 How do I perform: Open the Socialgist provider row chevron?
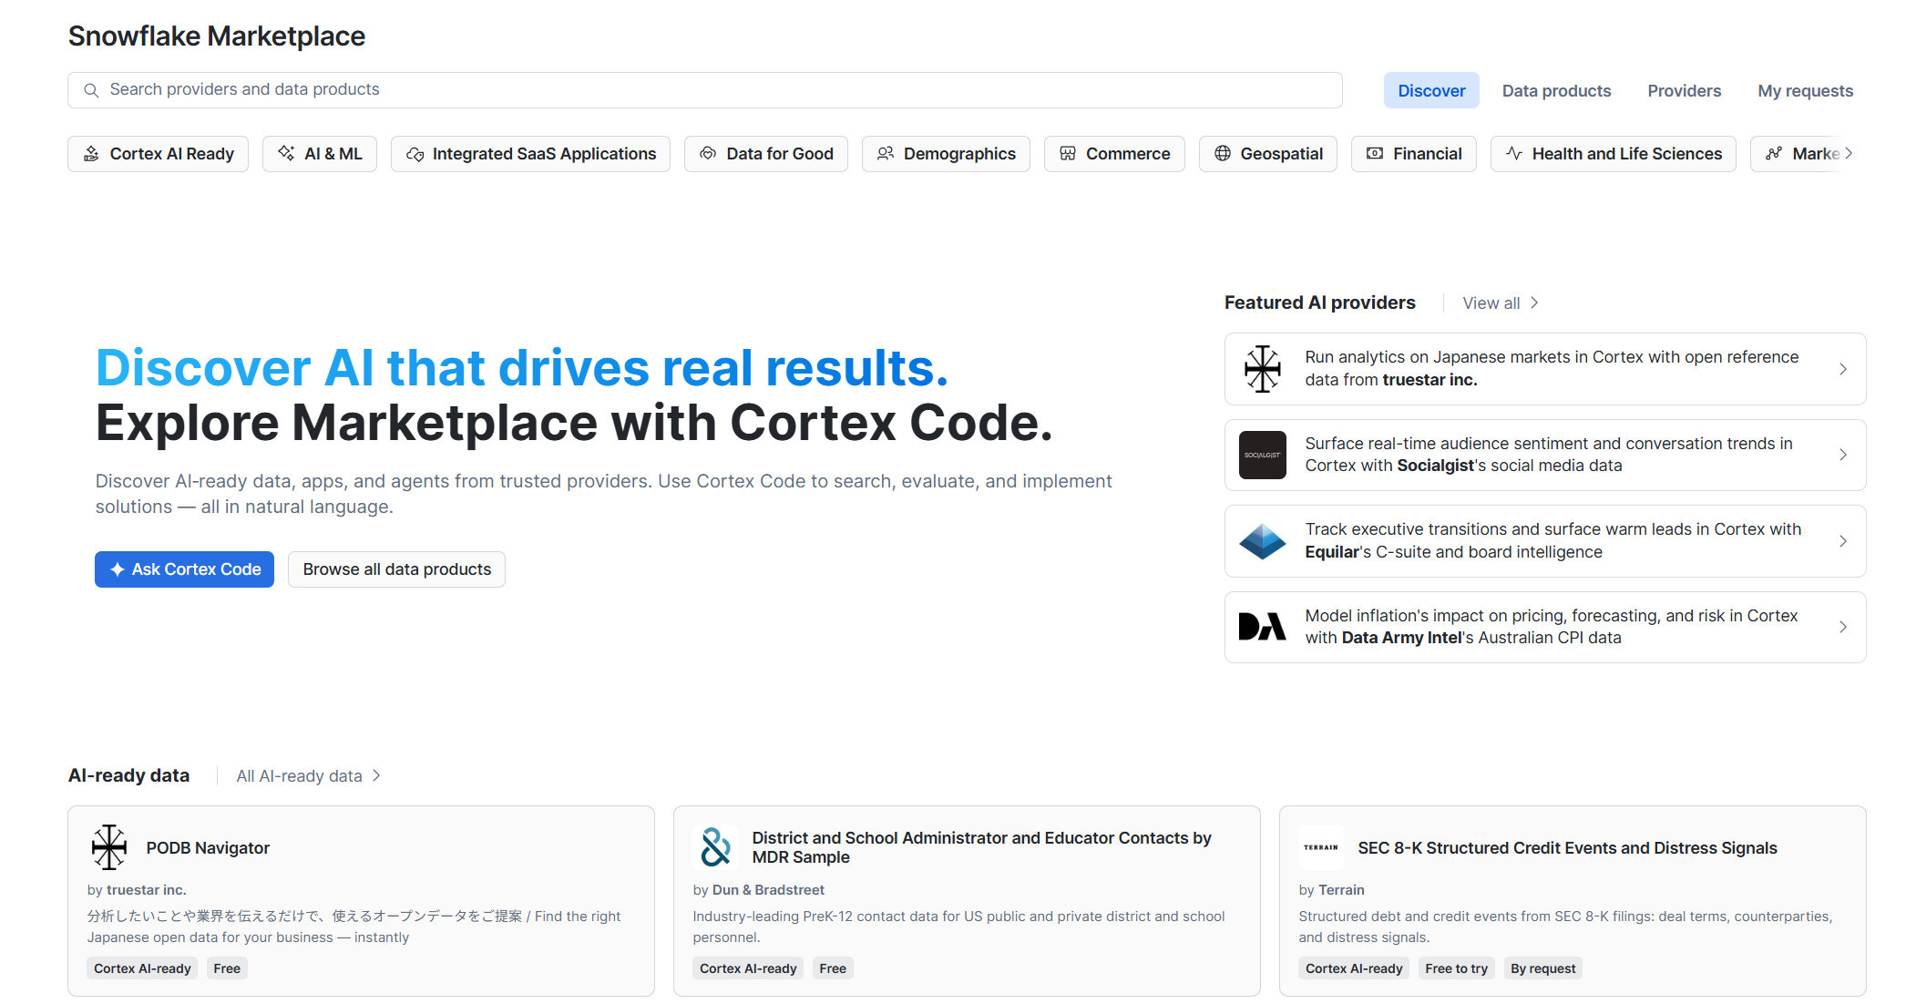1843,455
